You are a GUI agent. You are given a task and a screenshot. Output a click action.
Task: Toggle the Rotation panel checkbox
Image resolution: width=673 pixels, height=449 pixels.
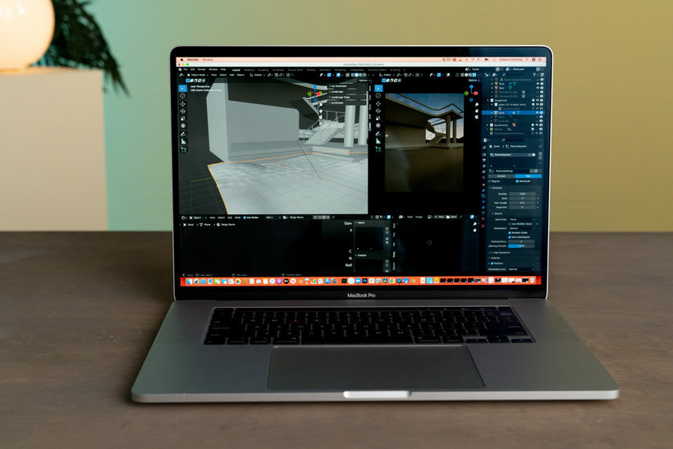pos(492,263)
